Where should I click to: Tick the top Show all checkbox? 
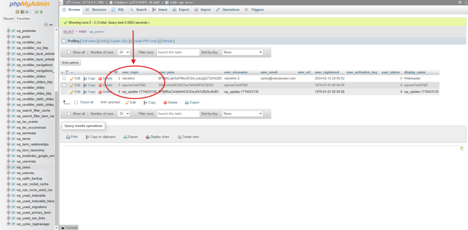(69, 53)
